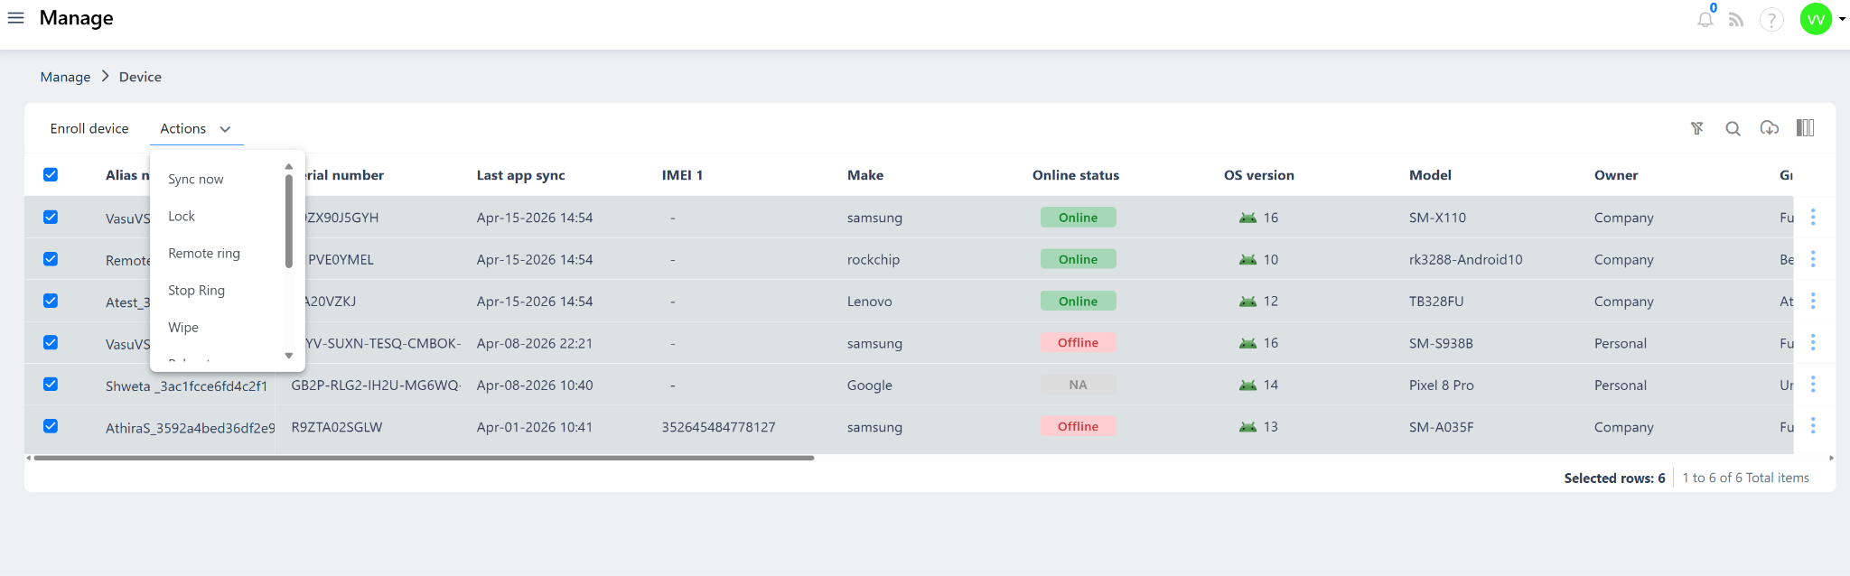Viewport: 1850px width, 576px height.
Task: Click serial number R9ZTA02SGLW
Action: coord(337,427)
